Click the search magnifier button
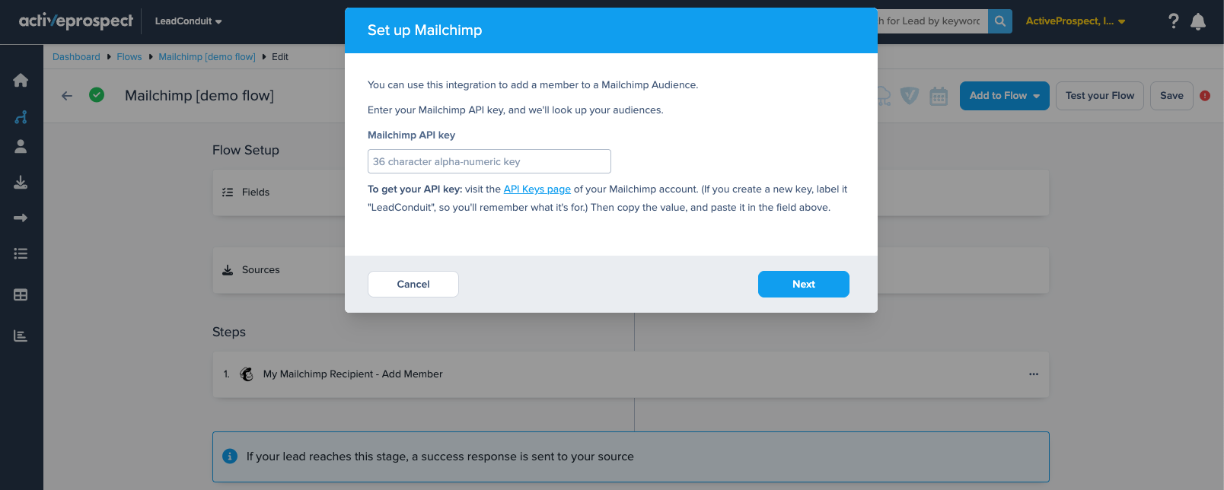Viewport: 1224px width, 490px height. pos(1000,21)
